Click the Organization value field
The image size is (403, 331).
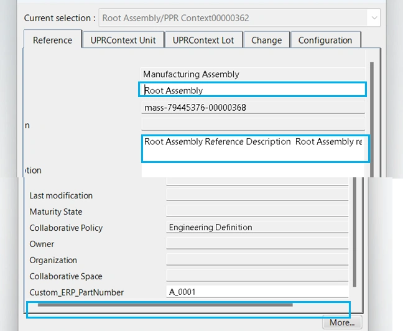[x=257, y=260]
